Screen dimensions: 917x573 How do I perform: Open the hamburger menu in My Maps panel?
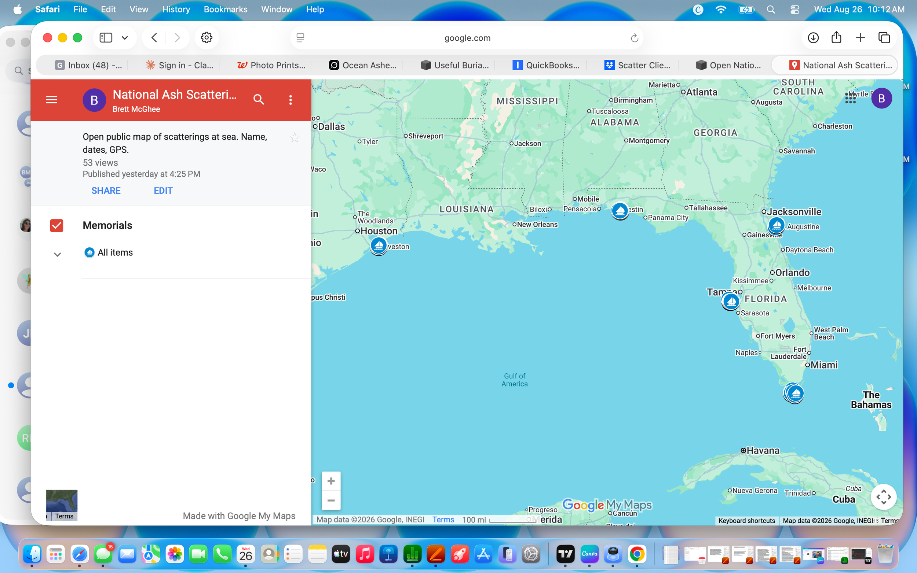[52, 100]
